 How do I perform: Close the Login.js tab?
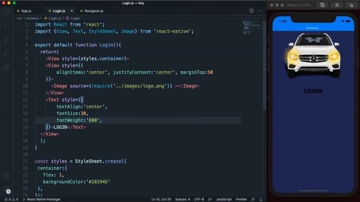(71, 11)
